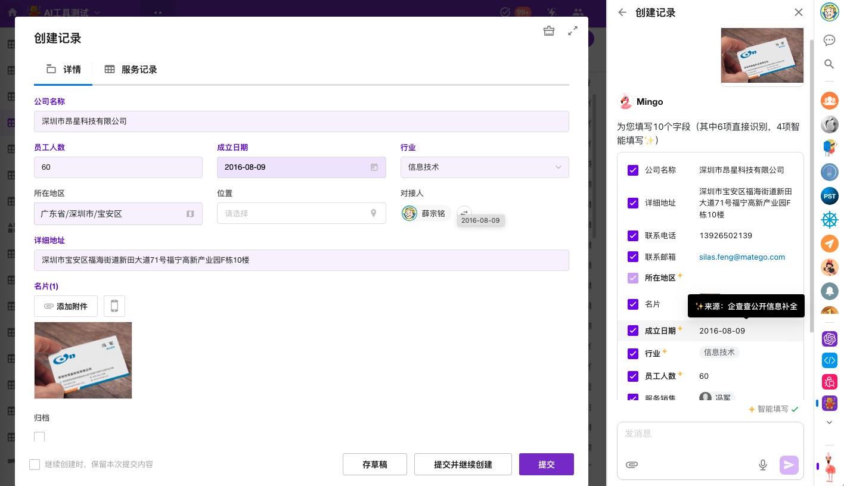The width and height of the screenshot is (844, 486).
Task: Uncheck 联系电话 in Mingo field list
Action: point(633,236)
